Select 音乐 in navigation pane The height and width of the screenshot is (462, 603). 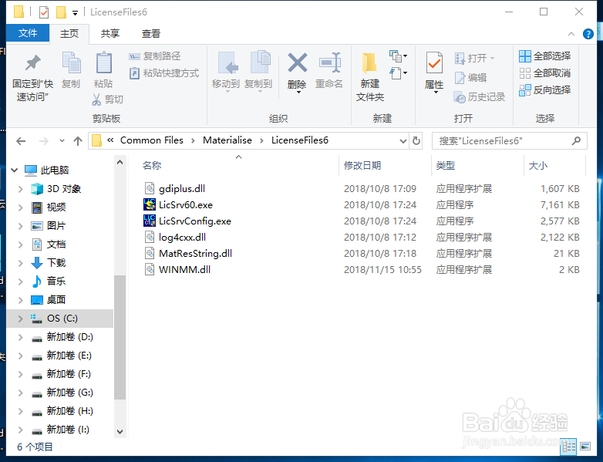(56, 282)
